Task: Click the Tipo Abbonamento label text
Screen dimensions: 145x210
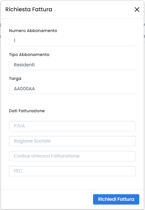Action: click(x=29, y=55)
